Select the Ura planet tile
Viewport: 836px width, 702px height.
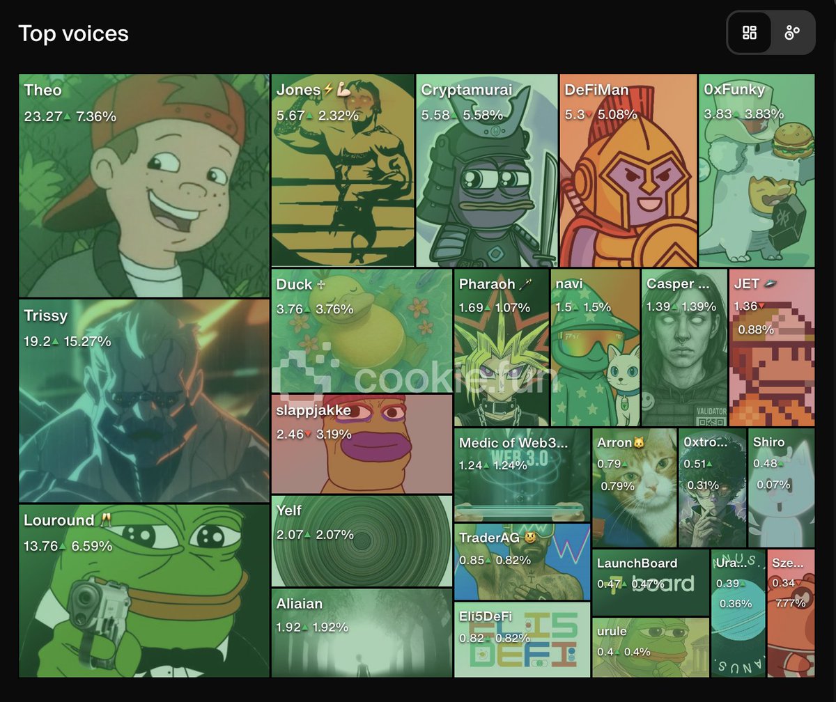(738, 614)
